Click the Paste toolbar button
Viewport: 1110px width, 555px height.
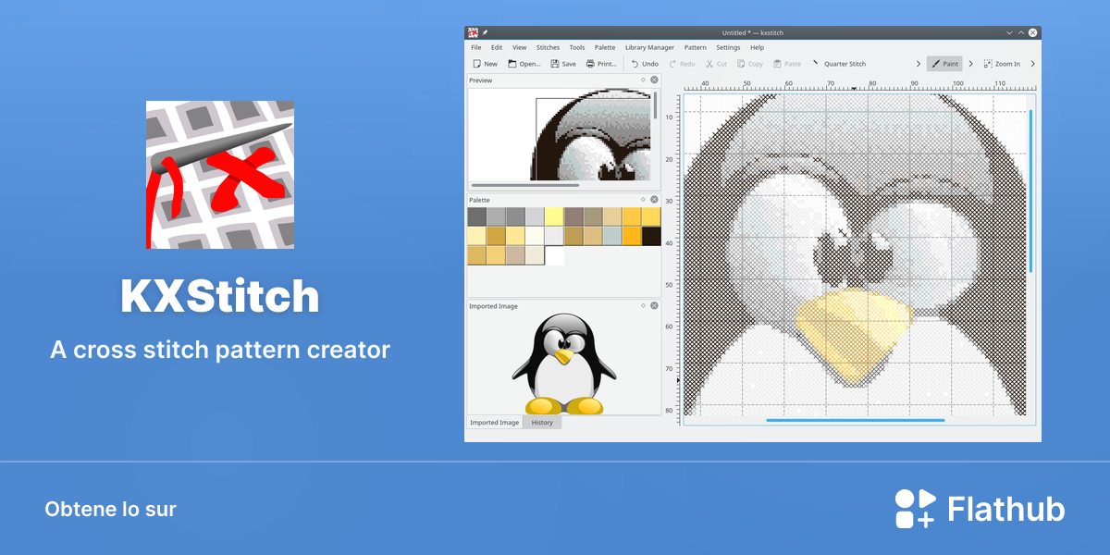pyautogui.click(x=787, y=64)
